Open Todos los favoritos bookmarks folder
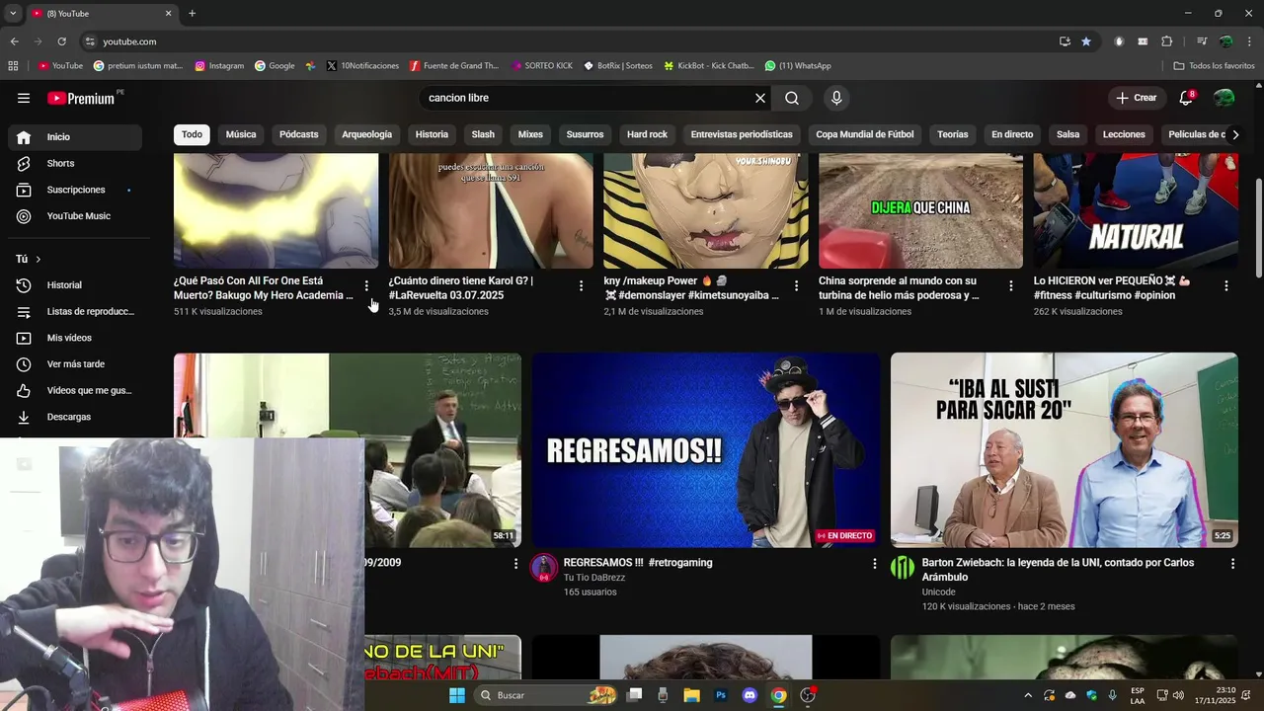This screenshot has height=711, width=1264. pos(1214,66)
